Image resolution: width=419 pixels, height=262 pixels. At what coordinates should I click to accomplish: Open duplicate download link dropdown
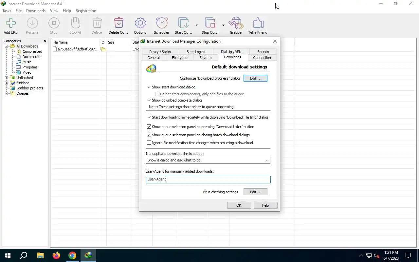tap(208, 160)
